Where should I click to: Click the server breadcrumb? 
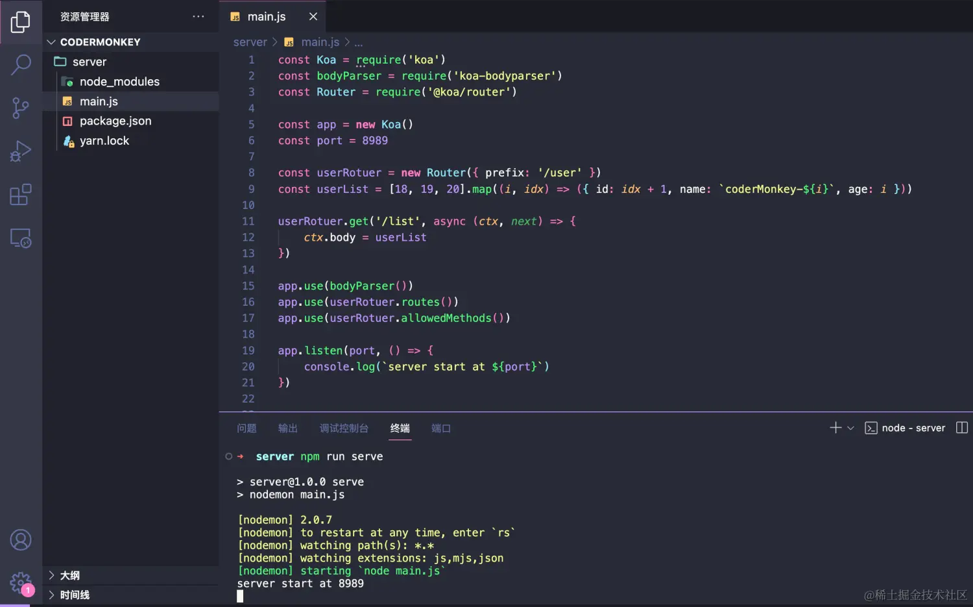tap(250, 42)
